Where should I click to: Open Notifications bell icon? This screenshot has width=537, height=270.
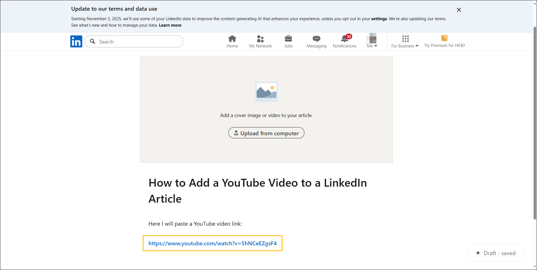[345, 38]
